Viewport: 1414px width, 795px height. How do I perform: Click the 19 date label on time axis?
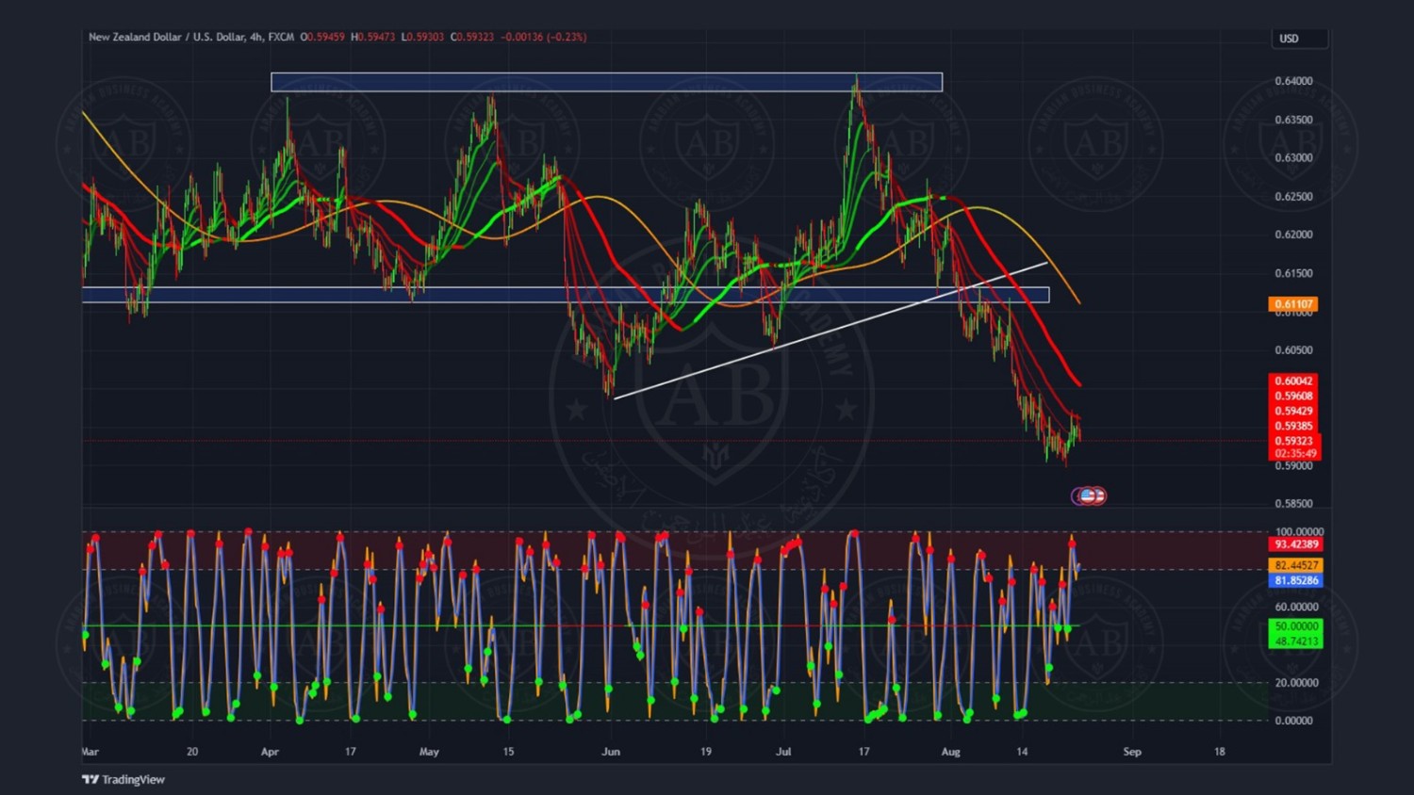click(x=706, y=752)
